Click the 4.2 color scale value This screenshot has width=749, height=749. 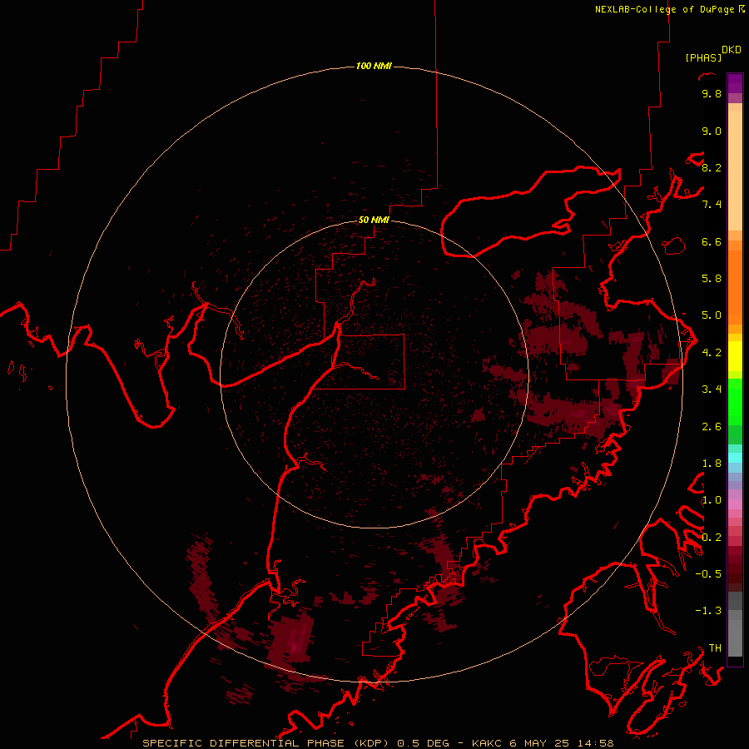pyautogui.click(x=712, y=353)
